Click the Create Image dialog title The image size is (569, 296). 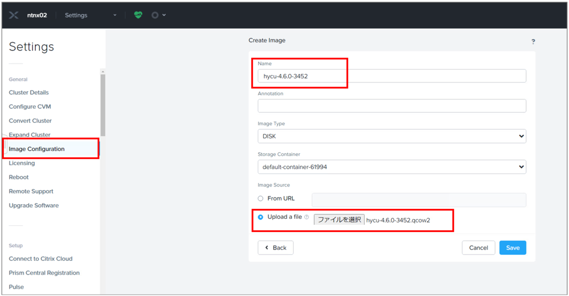[267, 40]
